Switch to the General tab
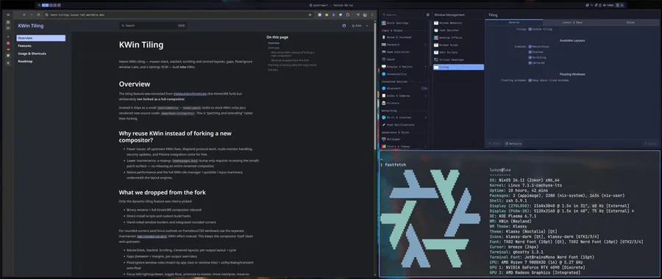The image size is (662, 279). (x=514, y=22)
